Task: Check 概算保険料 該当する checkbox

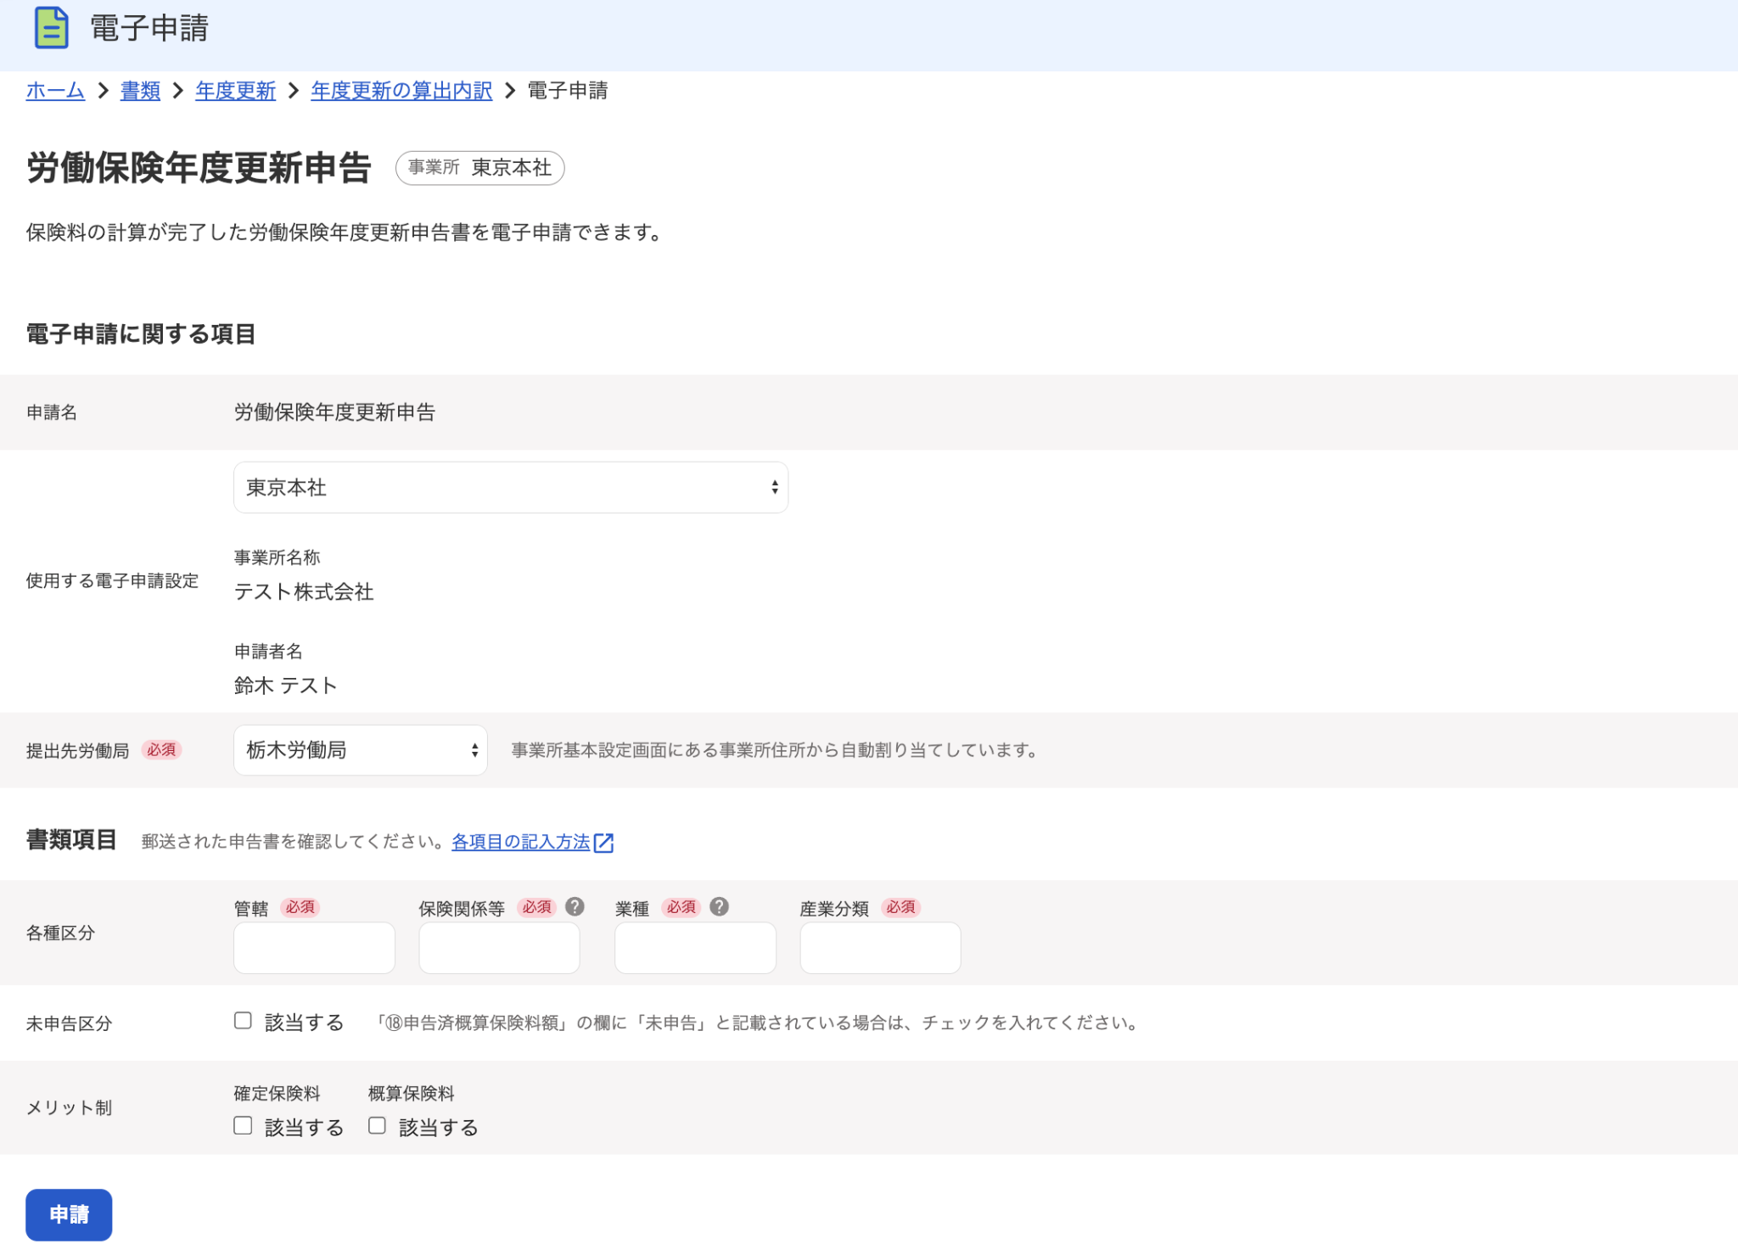Action: (x=377, y=1125)
